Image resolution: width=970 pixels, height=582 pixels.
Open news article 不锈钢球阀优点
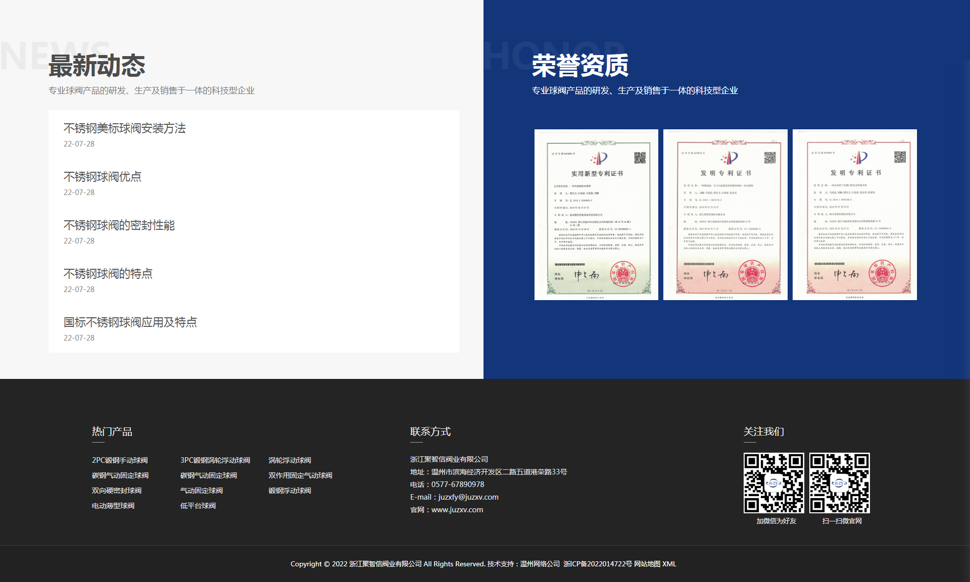click(x=102, y=177)
